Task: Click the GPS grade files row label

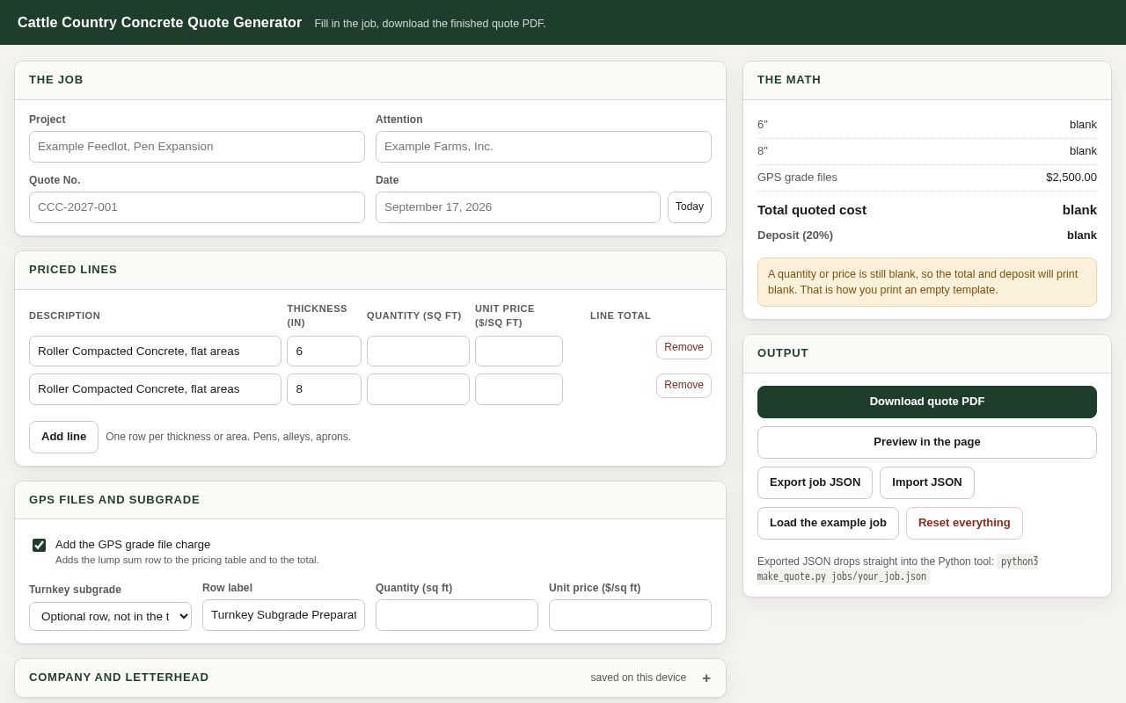Action: (797, 178)
